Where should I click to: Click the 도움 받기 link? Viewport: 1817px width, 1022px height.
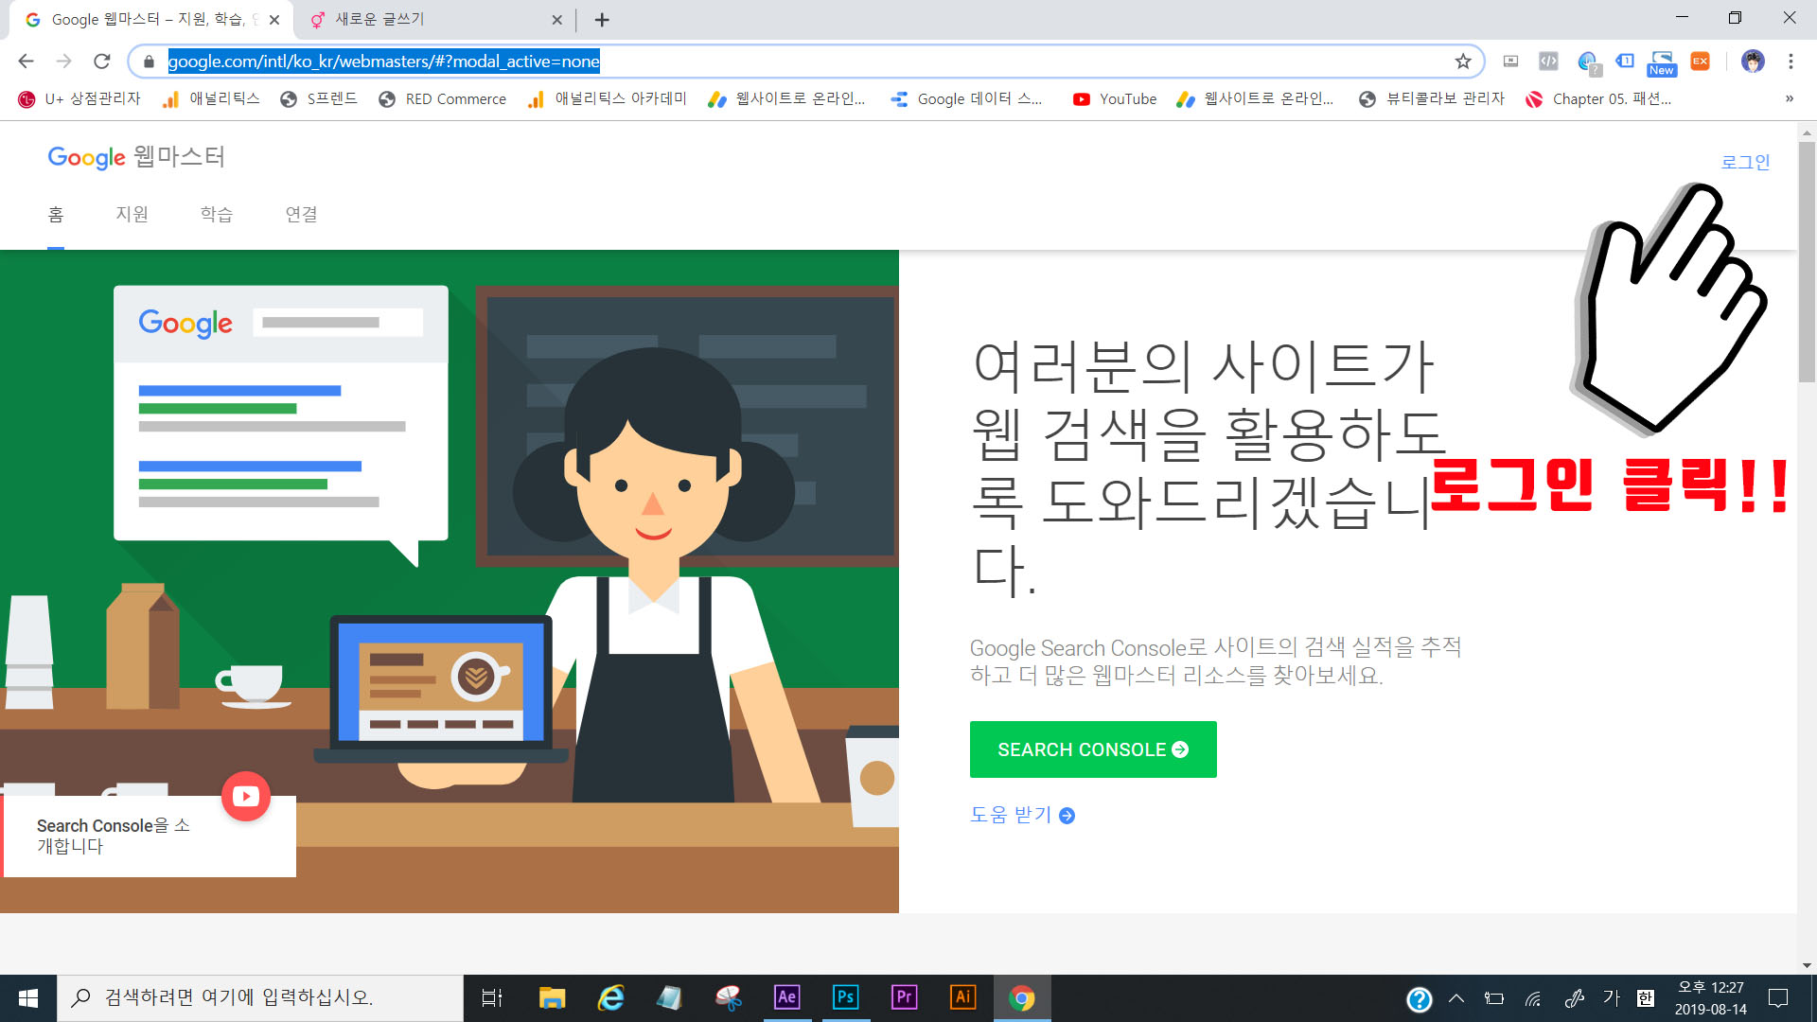[1022, 815]
